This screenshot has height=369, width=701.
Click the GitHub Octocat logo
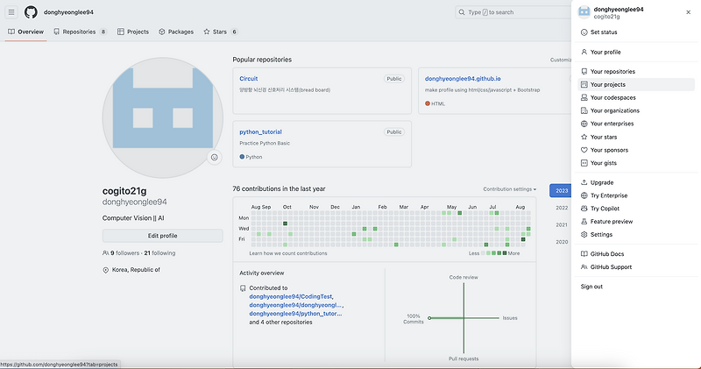point(31,12)
